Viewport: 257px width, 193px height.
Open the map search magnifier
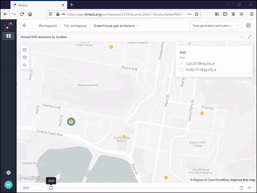point(25,65)
